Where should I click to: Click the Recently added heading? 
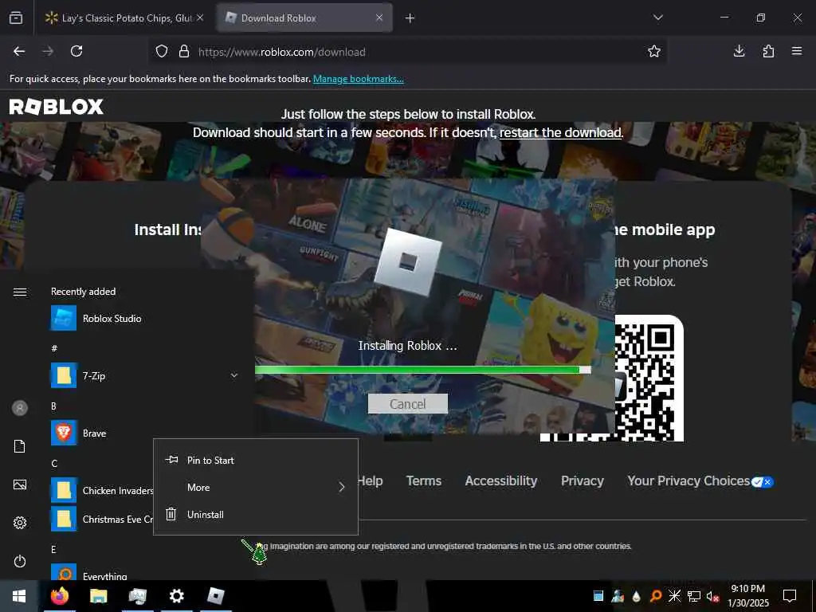83,292
